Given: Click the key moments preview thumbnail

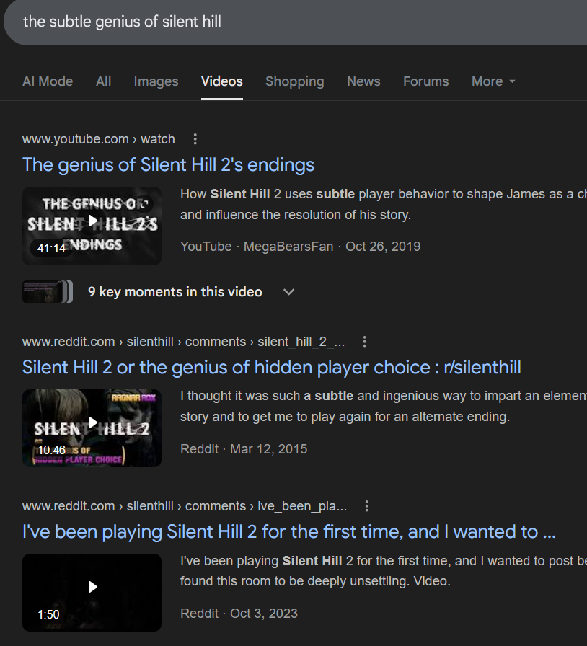Looking at the screenshot, I should coord(48,292).
